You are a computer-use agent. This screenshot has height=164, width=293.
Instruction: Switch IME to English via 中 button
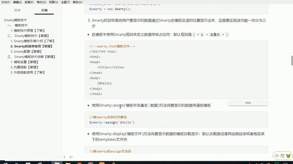tap(277, 156)
